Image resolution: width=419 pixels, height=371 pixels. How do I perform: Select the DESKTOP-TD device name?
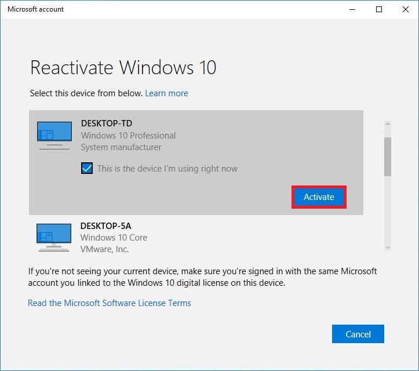pos(107,123)
